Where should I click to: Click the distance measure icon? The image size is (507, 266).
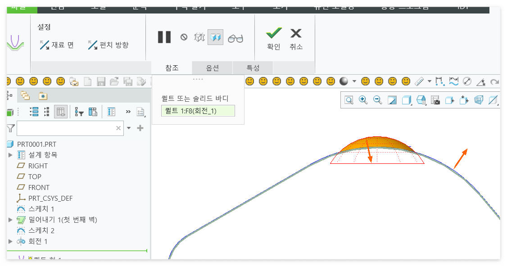tap(440, 81)
